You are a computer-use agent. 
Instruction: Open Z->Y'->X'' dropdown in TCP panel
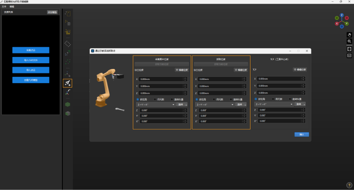tap(274, 104)
